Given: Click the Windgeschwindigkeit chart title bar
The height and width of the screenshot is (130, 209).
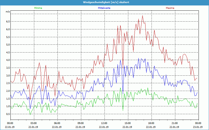Looking at the screenshot, I should (104, 2).
